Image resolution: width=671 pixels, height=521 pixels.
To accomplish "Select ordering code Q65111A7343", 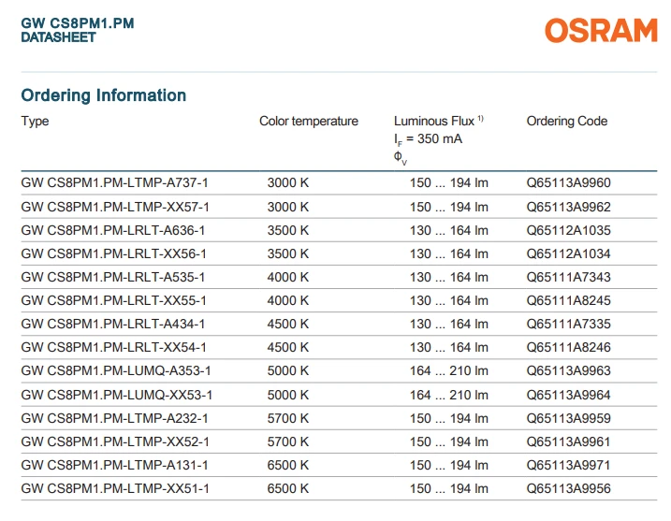I will tap(568, 277).
